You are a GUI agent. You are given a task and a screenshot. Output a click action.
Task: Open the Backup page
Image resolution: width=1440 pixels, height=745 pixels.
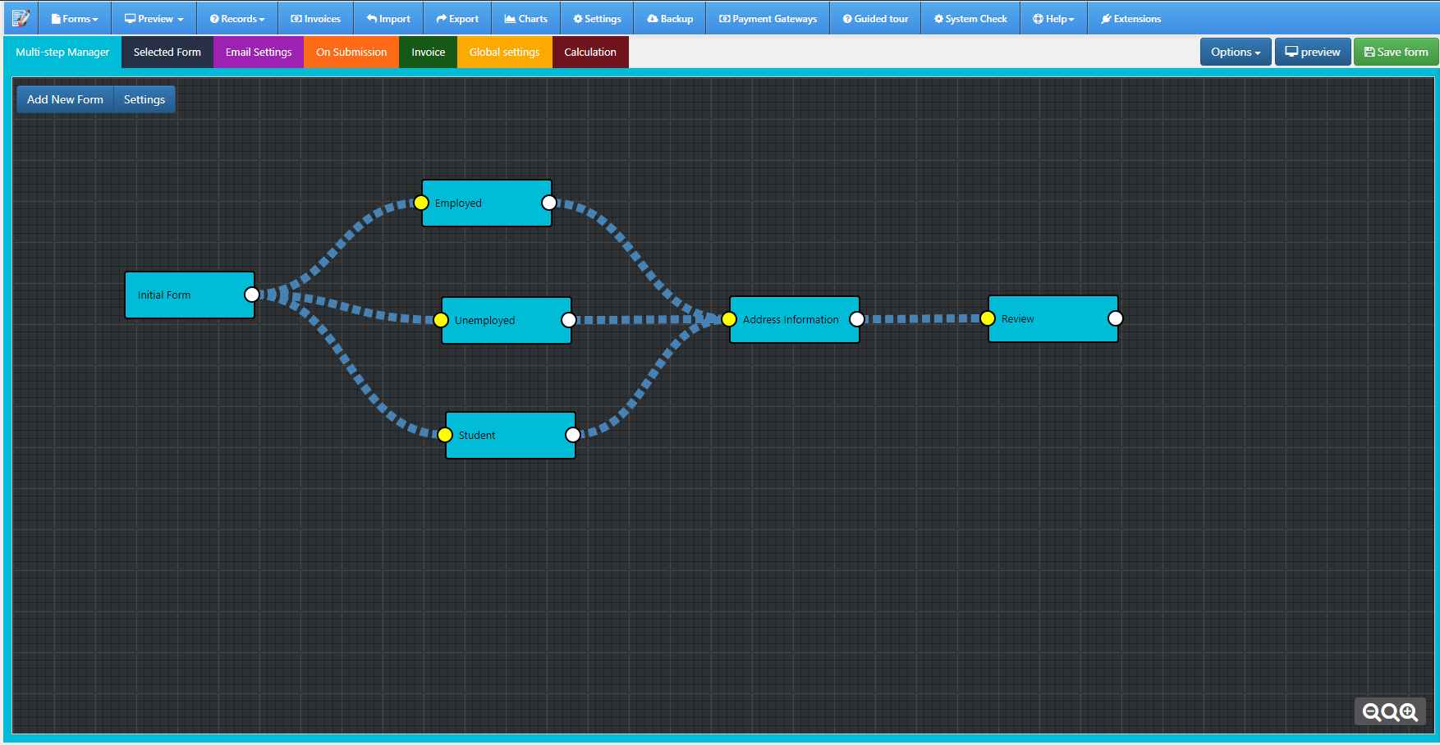tap(670, 18)
